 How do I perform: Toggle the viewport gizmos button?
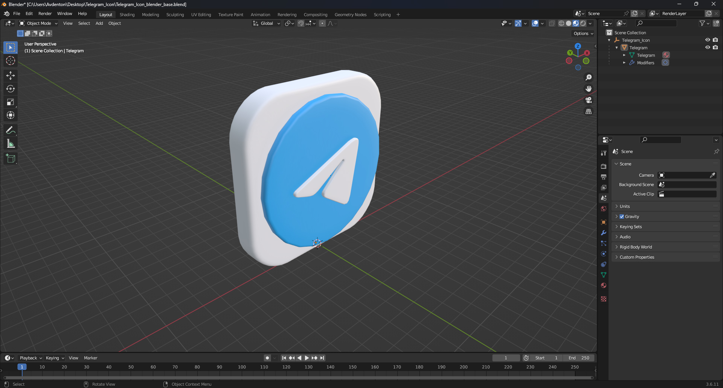[518, 23]
